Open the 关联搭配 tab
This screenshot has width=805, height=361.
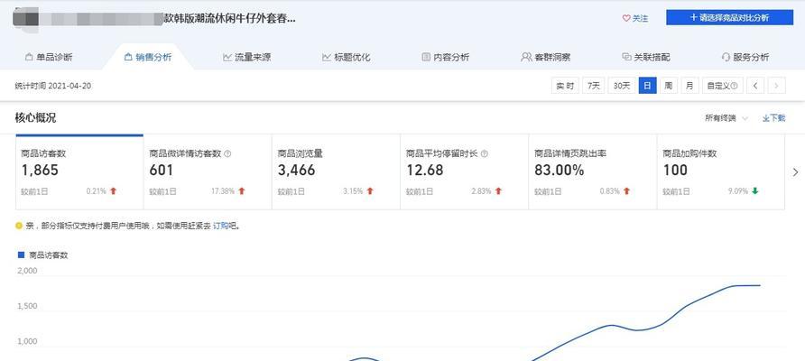point(645,57)
